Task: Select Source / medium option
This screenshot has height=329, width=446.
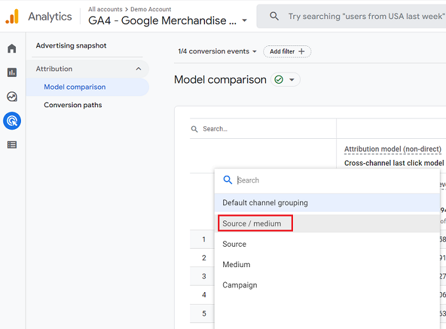Action: pyautogui.click(x=327, y=223)
